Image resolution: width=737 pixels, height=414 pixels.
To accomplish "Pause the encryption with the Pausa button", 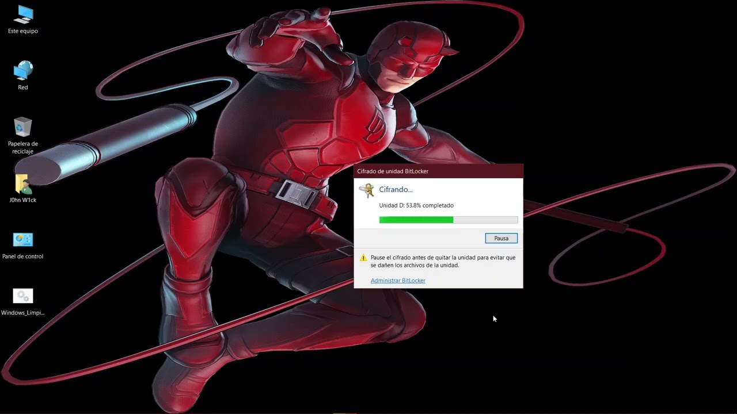I will pos(501,238).
